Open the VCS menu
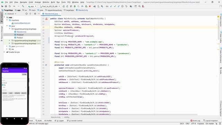 [x=69, y=2]
